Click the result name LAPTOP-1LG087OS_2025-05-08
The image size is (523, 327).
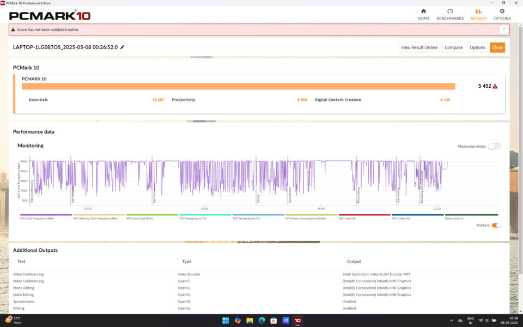tap(65, 47)
